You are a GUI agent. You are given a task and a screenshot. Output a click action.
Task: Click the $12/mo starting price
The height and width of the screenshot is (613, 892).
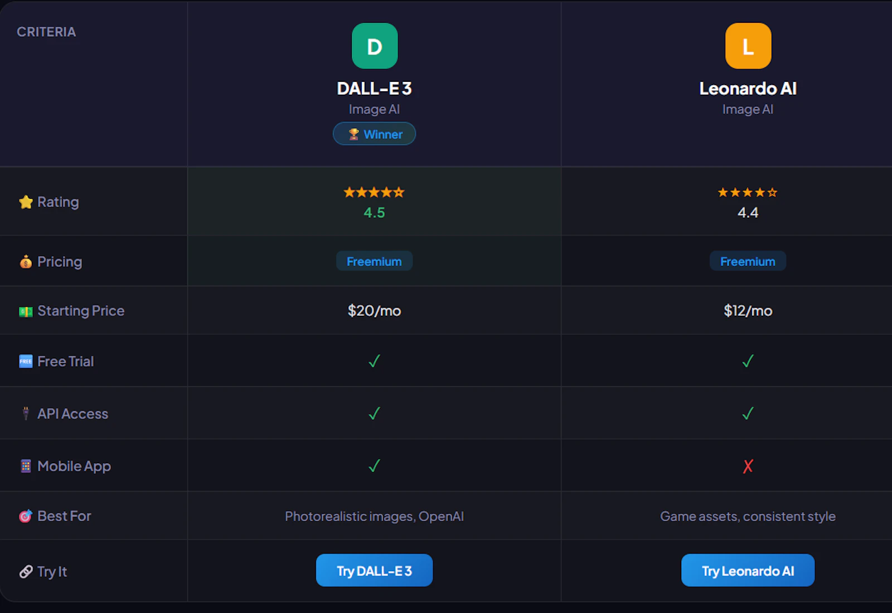pyautogui.click(x=748, y=311)
